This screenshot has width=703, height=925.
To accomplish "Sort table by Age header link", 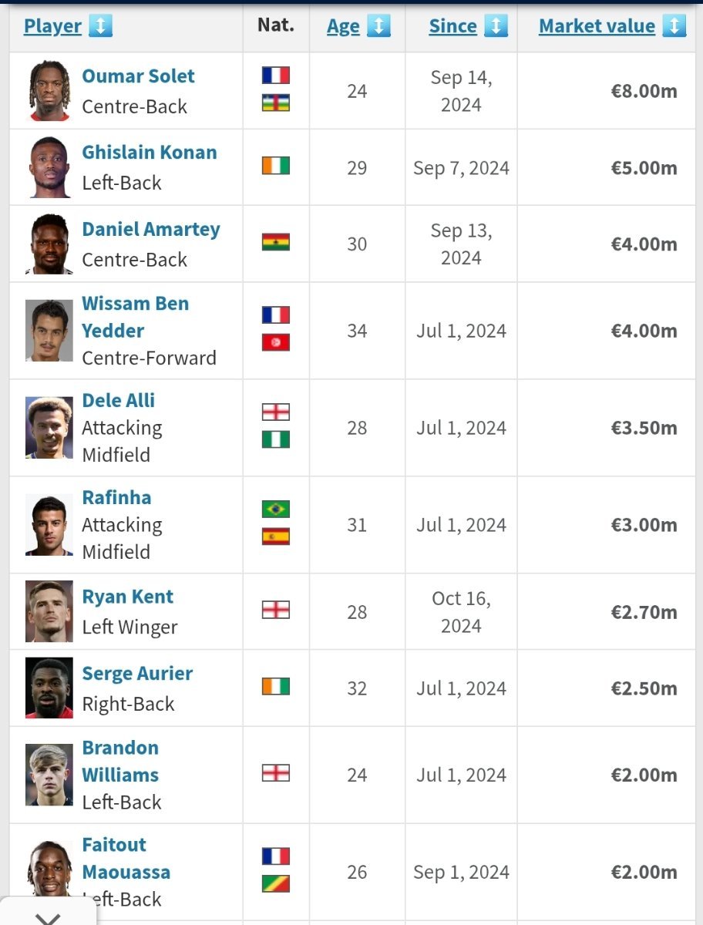I will [x=343, y=26].
